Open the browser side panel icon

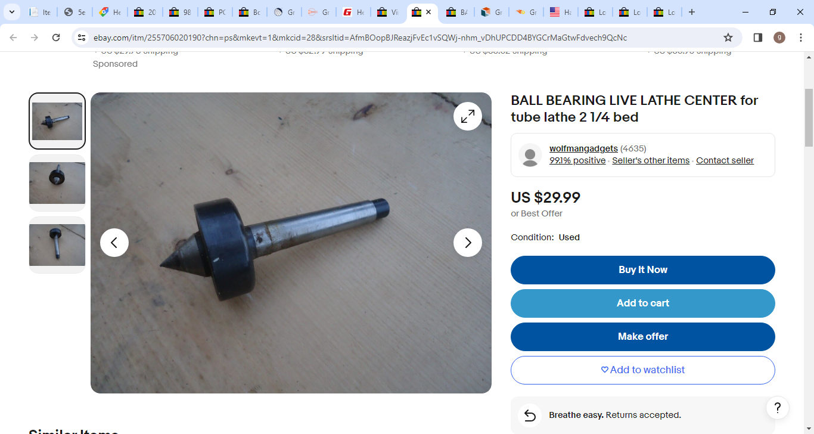click(x=758, y=38)
